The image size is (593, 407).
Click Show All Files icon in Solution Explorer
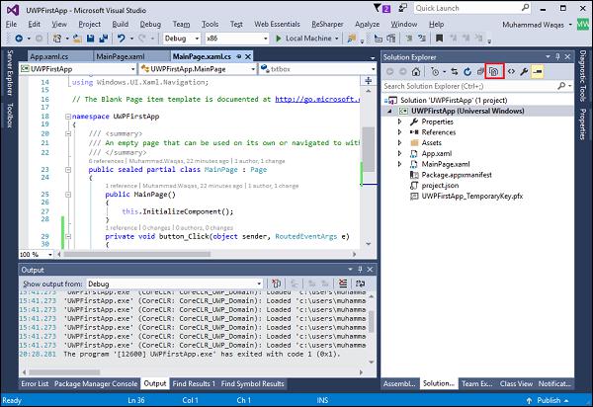pyautogui.click(x=495, y=72)
